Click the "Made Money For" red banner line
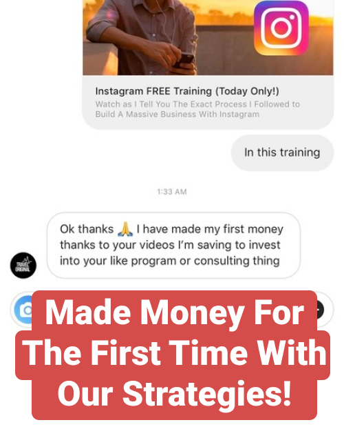 tap(174, 311)
